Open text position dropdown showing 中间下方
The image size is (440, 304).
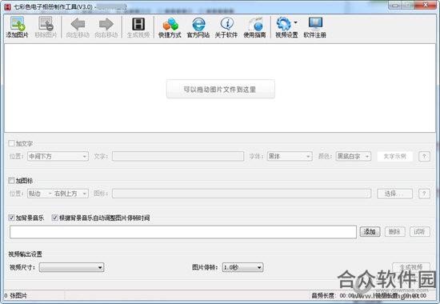click(x=58, y=156)
